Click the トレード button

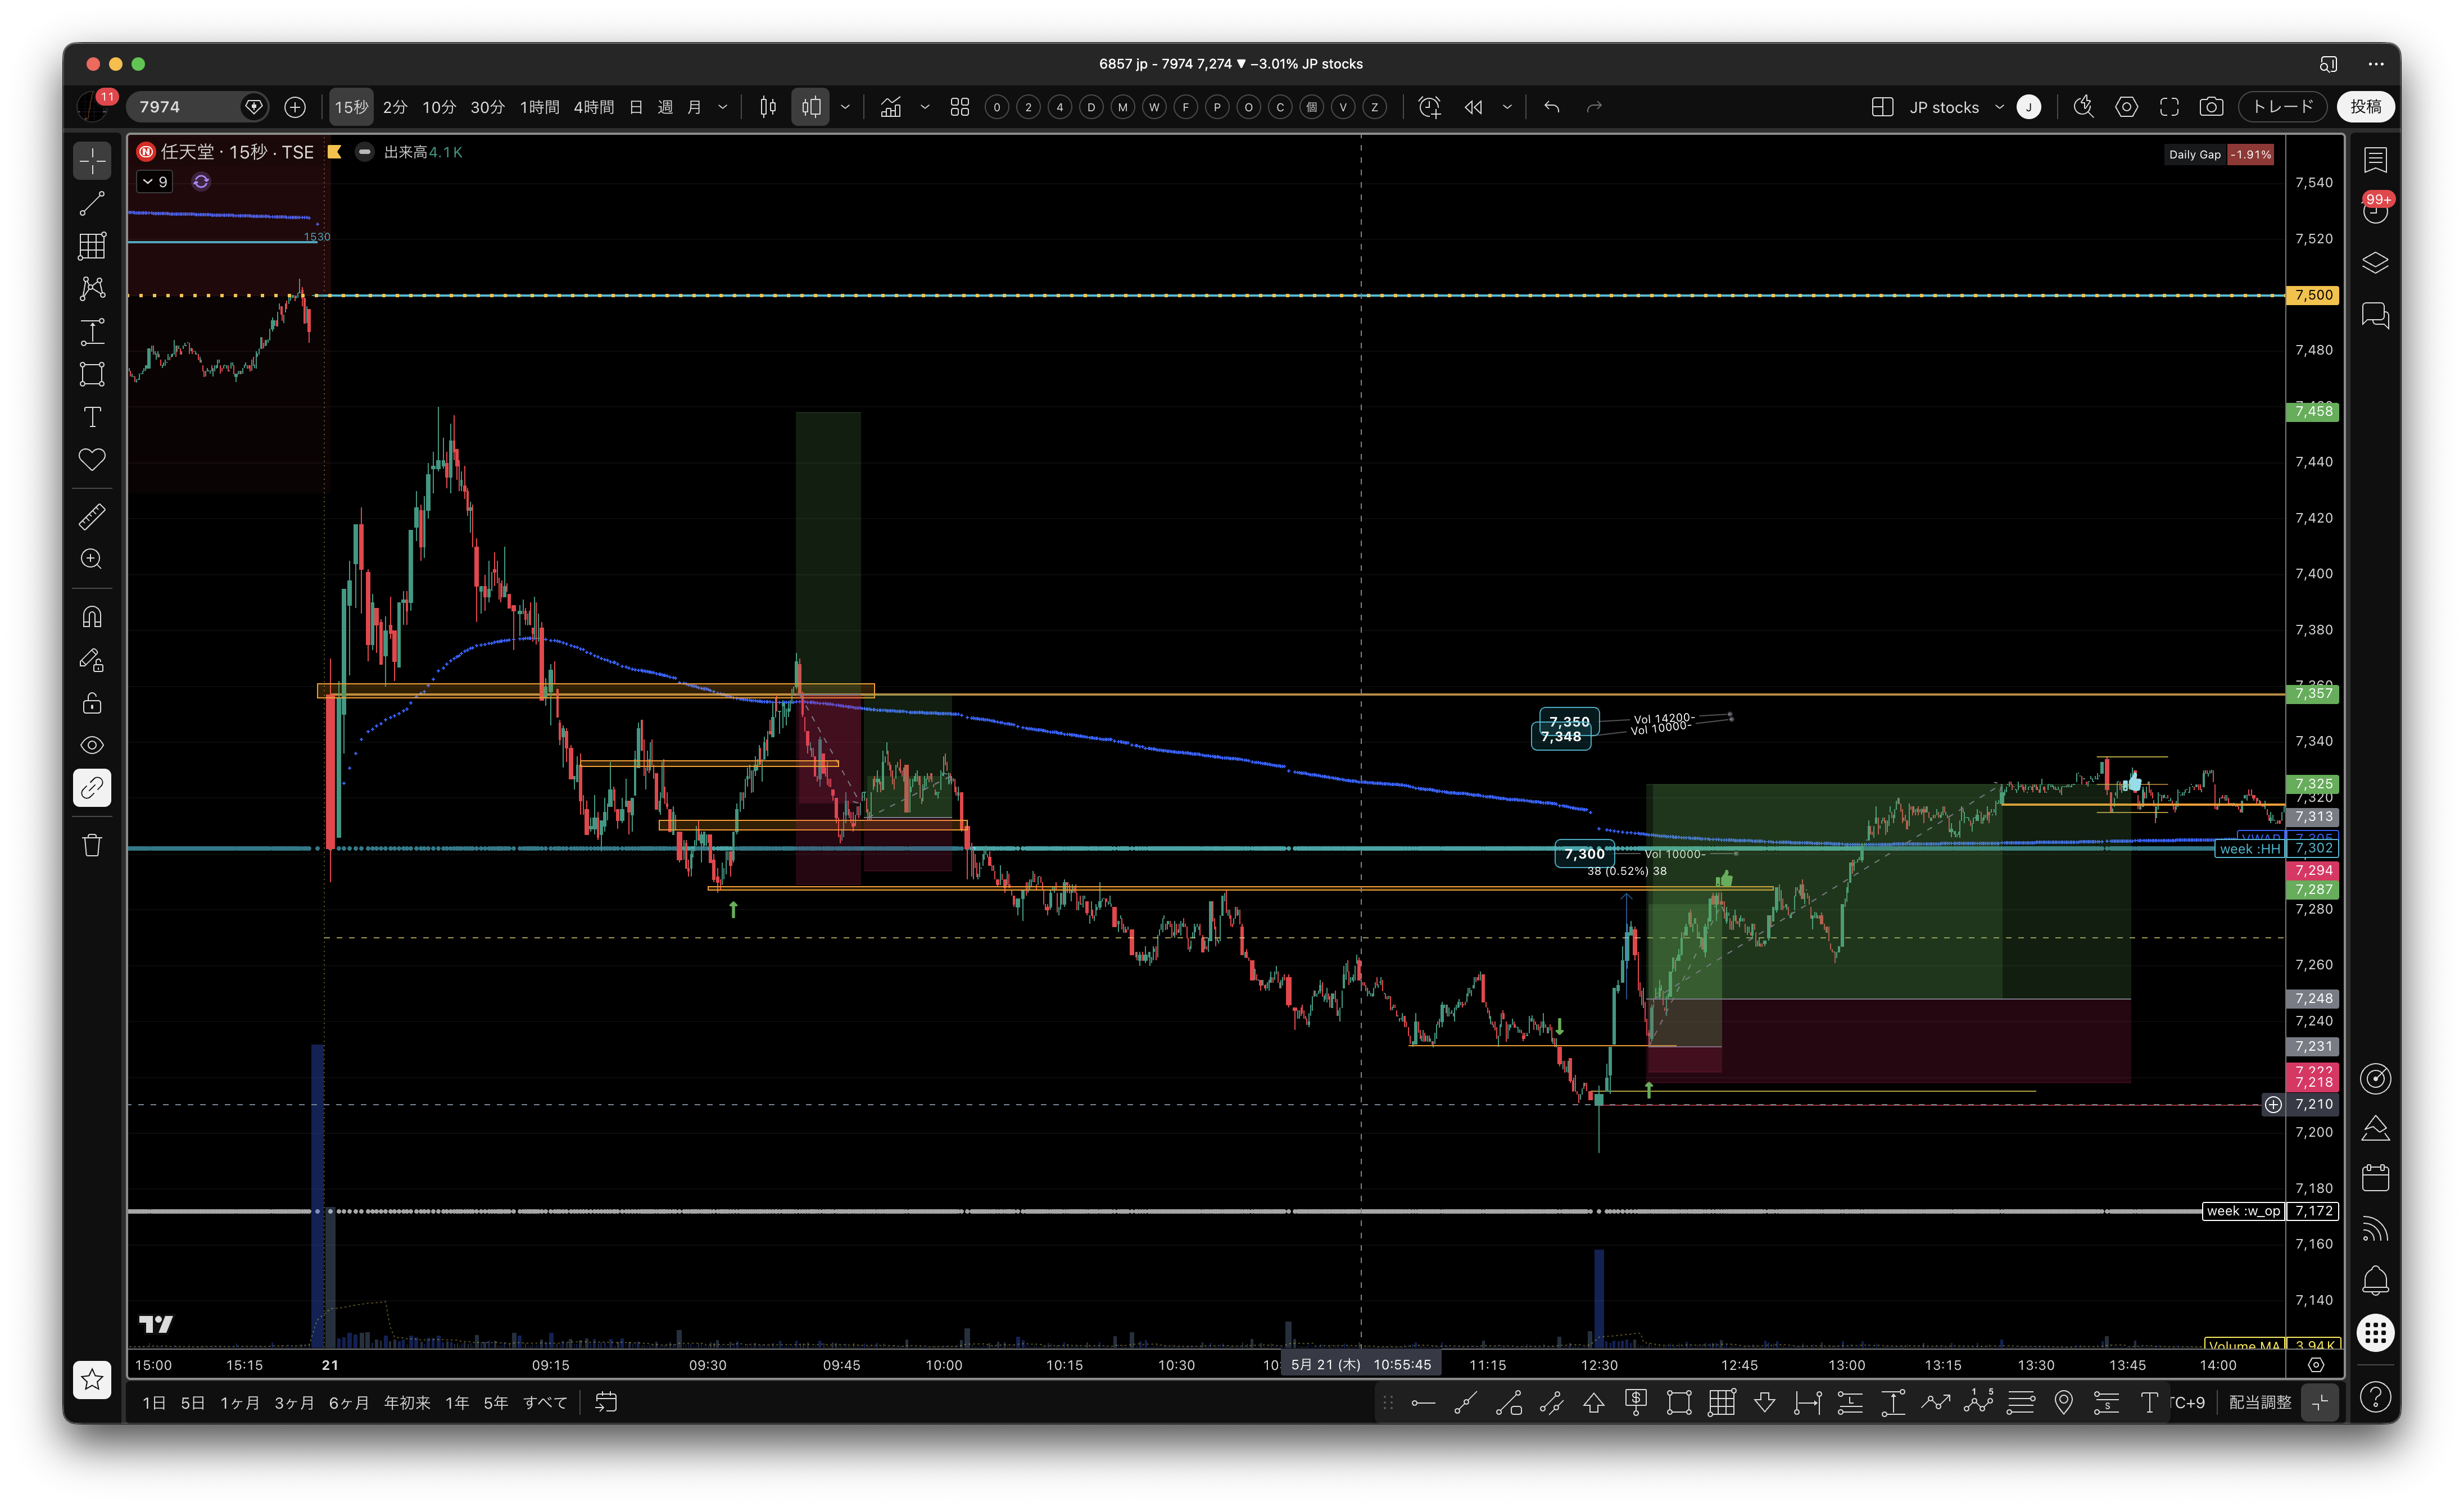click(x=2283, y=107)
